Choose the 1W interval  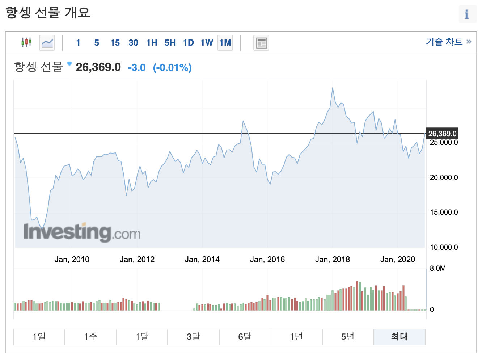pyautogui.click(x=207, y=43)
